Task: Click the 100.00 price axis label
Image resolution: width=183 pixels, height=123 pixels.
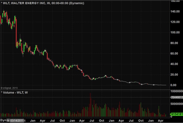Action: pyautogui.click(x=175, y=32)
